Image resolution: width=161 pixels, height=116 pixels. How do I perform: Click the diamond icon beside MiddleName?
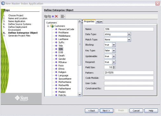[56, 36]
